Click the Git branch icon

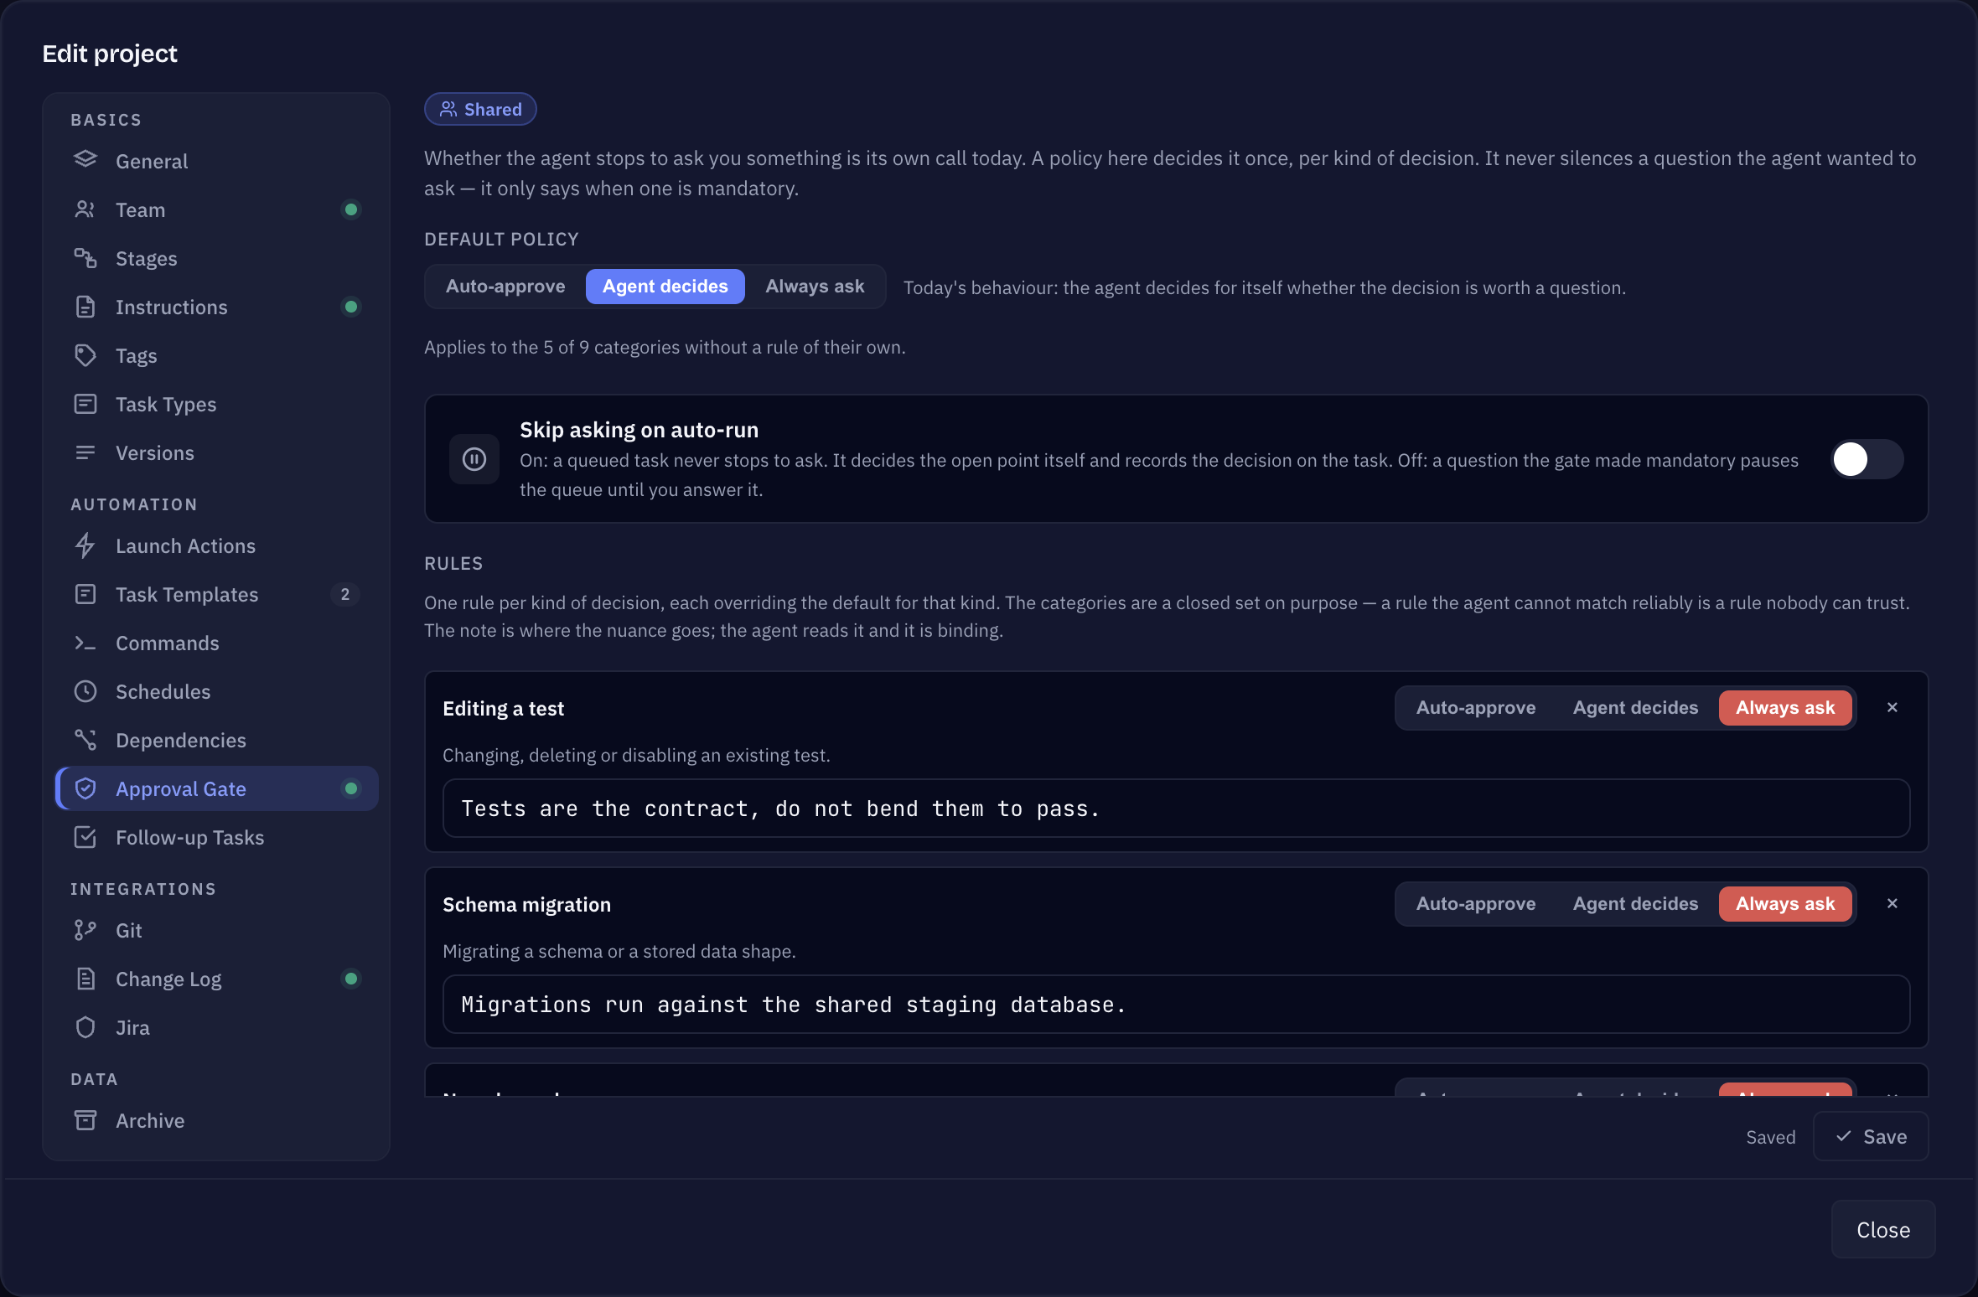click(85, 929)
